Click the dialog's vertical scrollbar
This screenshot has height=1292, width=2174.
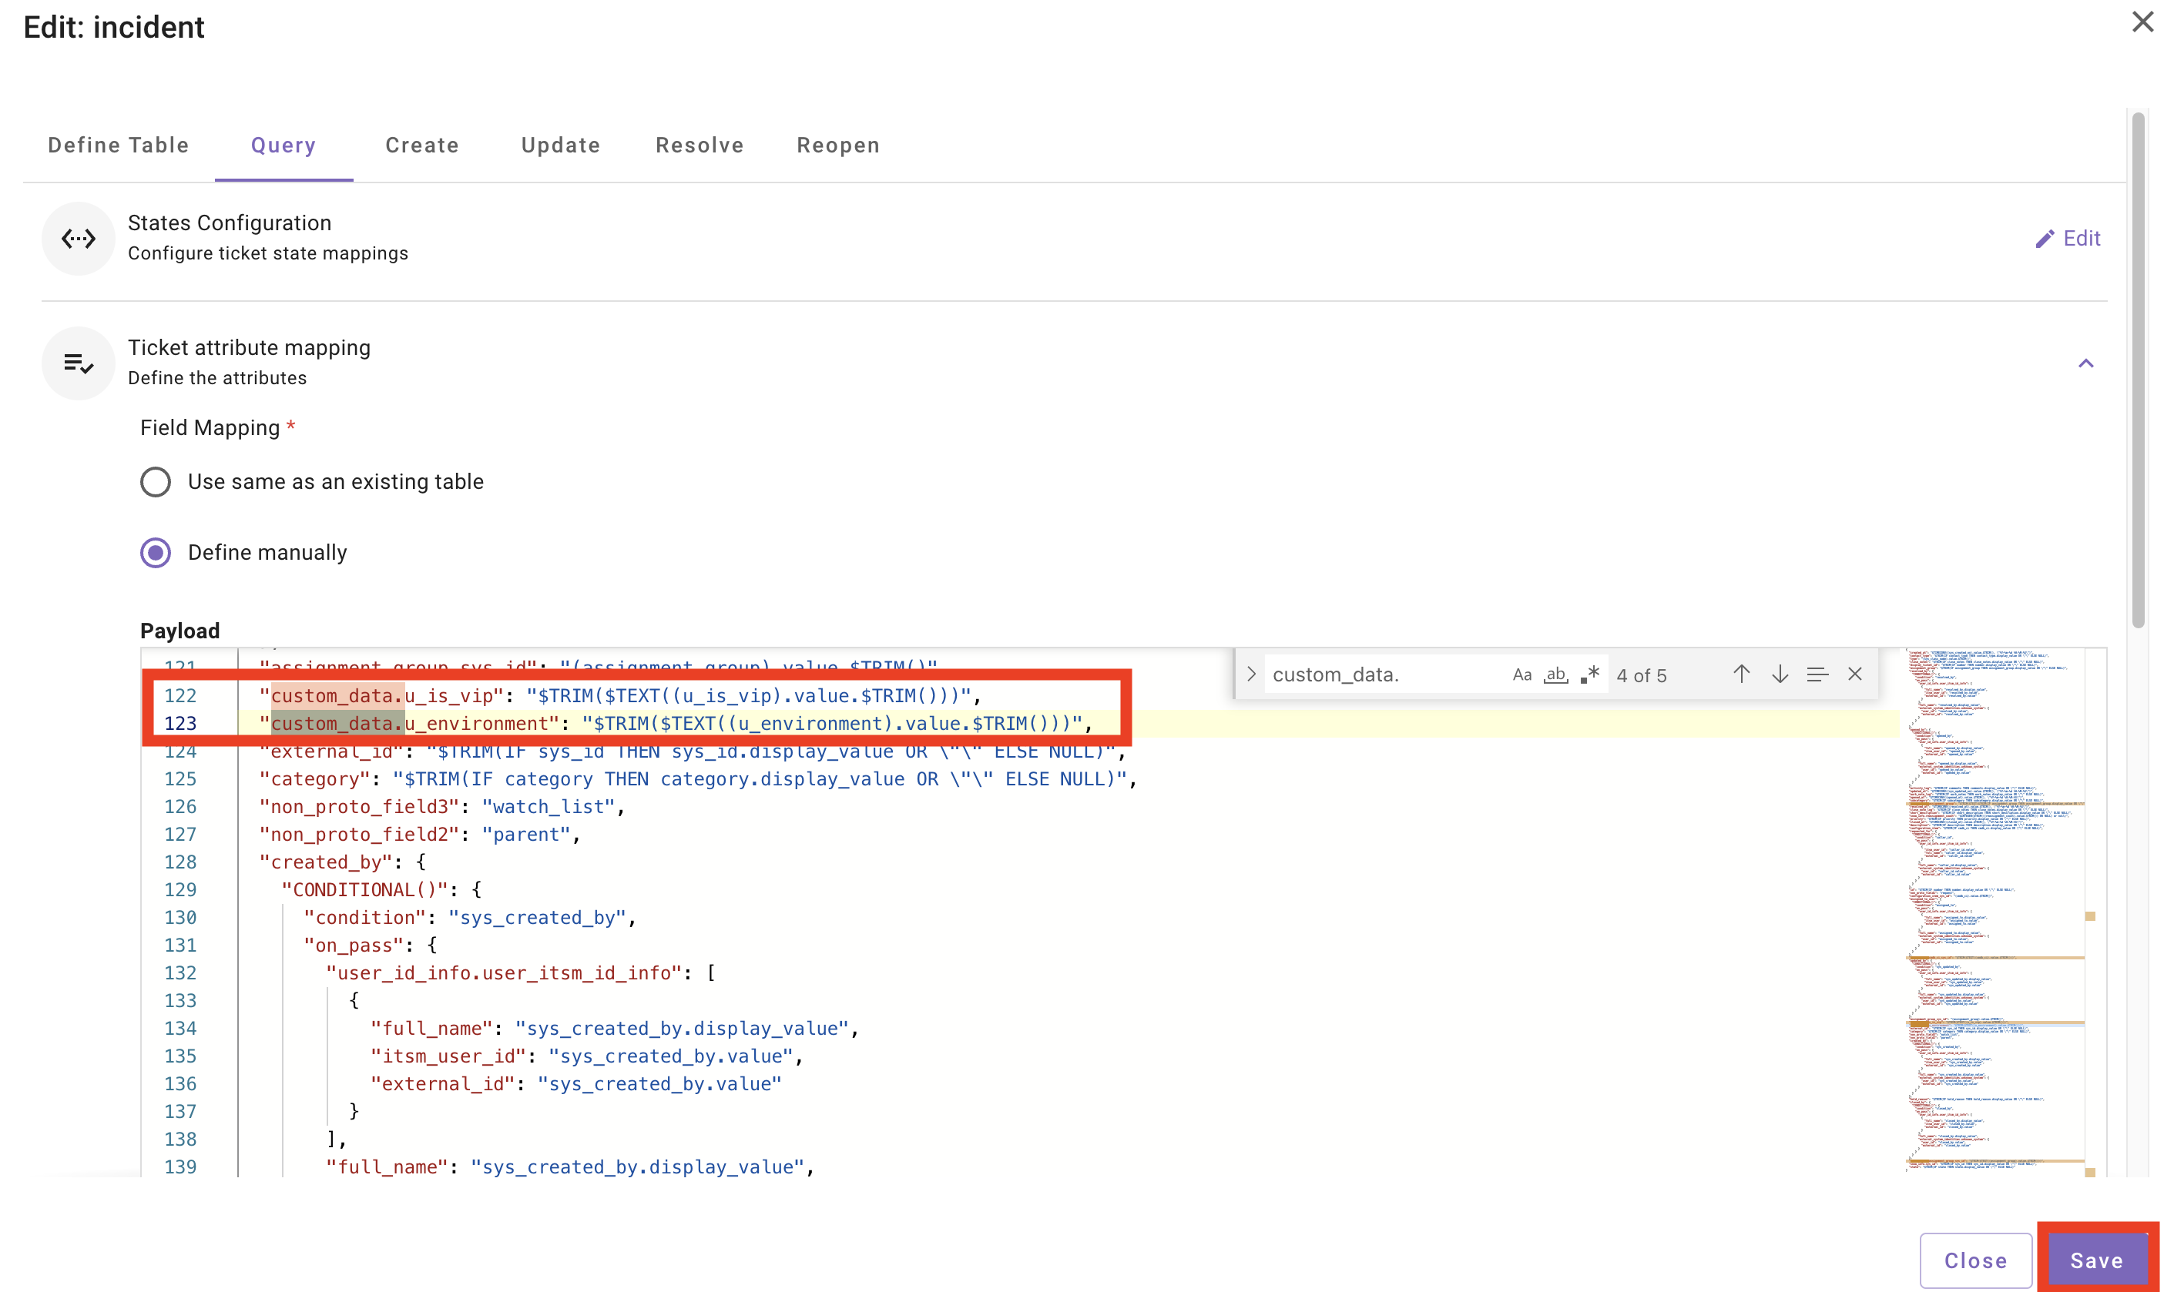click(2138, 370)
